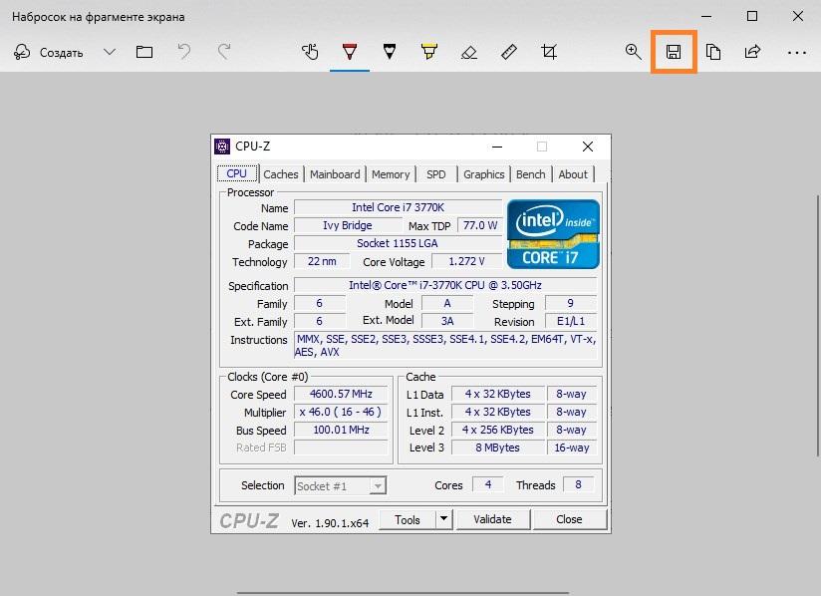Click the Ext. Model value 3A
The height and width of the screenshot is (596, 821).
tap(447, 321)
